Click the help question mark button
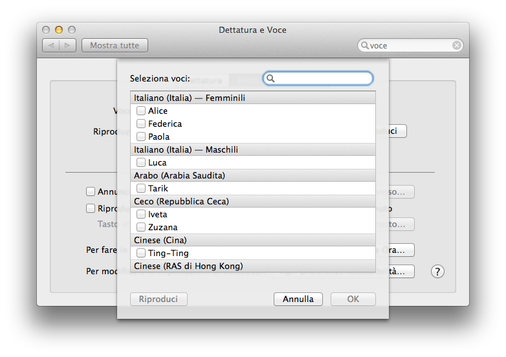Viewport: 506px width, 357px height. (438, 272)
